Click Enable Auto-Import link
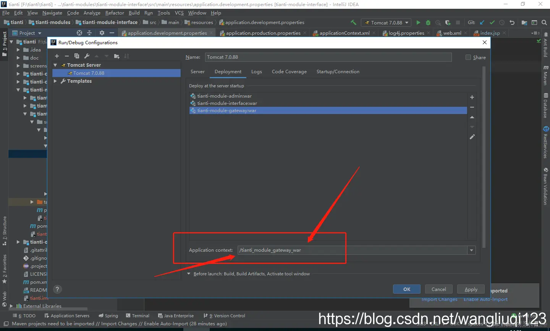Image resolution: width=550 pixels, height=331 pixels. 485,299
